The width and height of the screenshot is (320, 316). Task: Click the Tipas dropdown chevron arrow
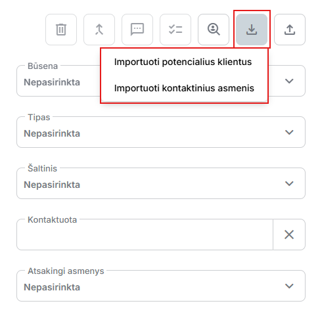[x=289, y=132]
